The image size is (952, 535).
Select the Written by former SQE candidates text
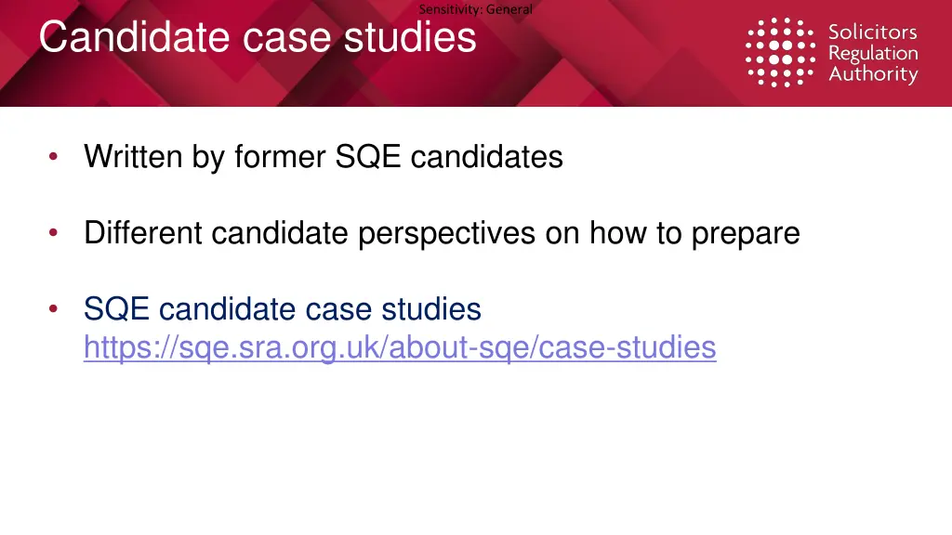pos(323,157)
